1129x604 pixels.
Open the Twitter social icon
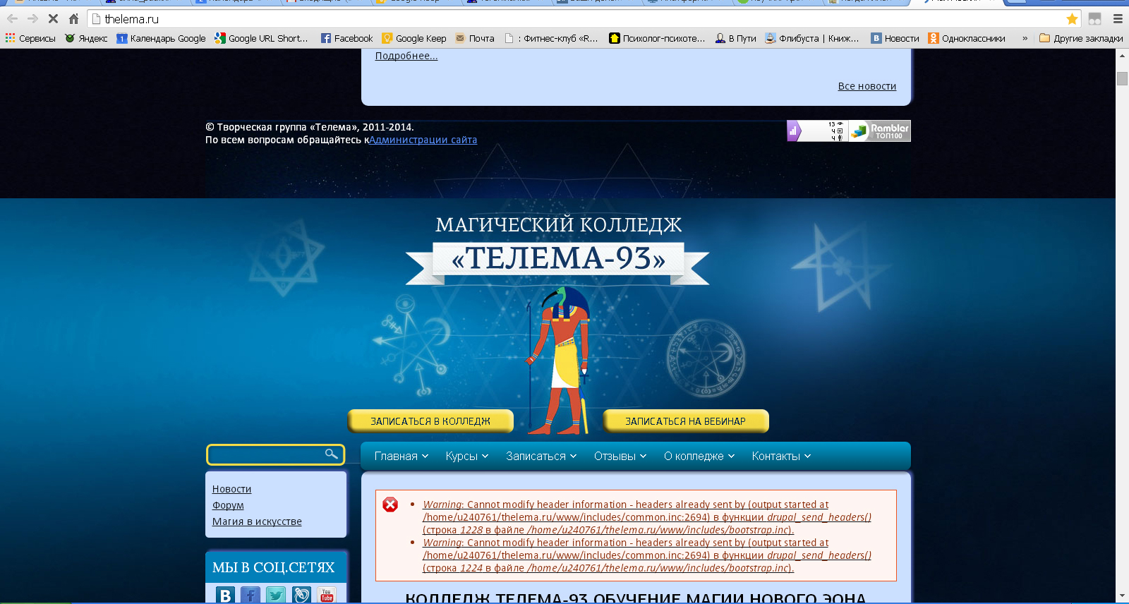(276, 596)
